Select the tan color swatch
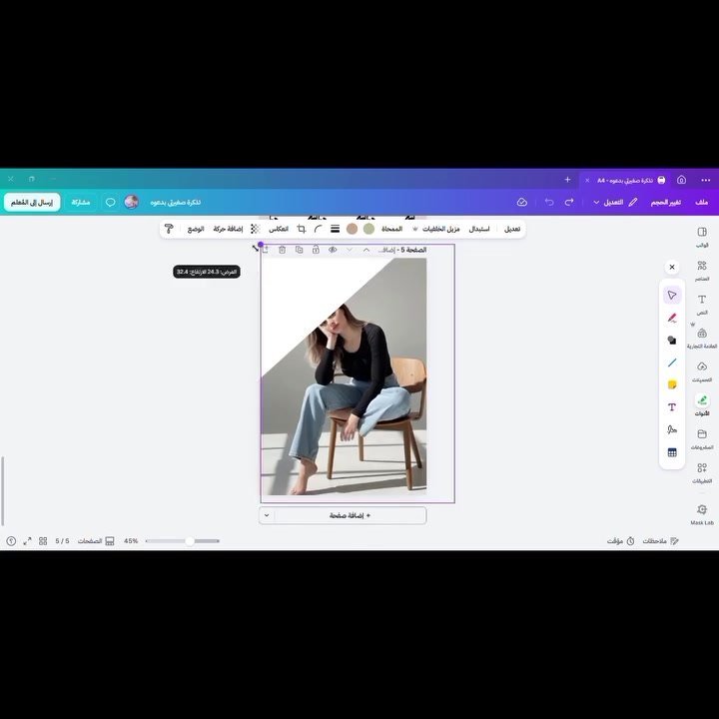The width and height of the screenshot is (719, 719). 352,229
